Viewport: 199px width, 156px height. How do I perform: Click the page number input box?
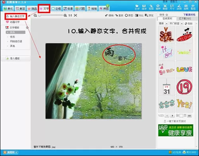point(181,116)
